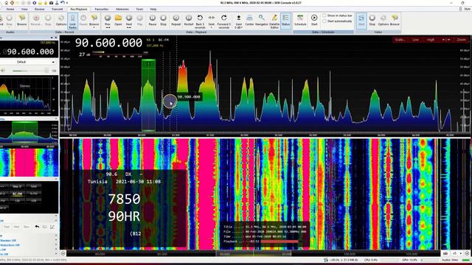Switch to the View ribbon tab
The height and width of the screenshot is (265, 472).
point(24,9)
